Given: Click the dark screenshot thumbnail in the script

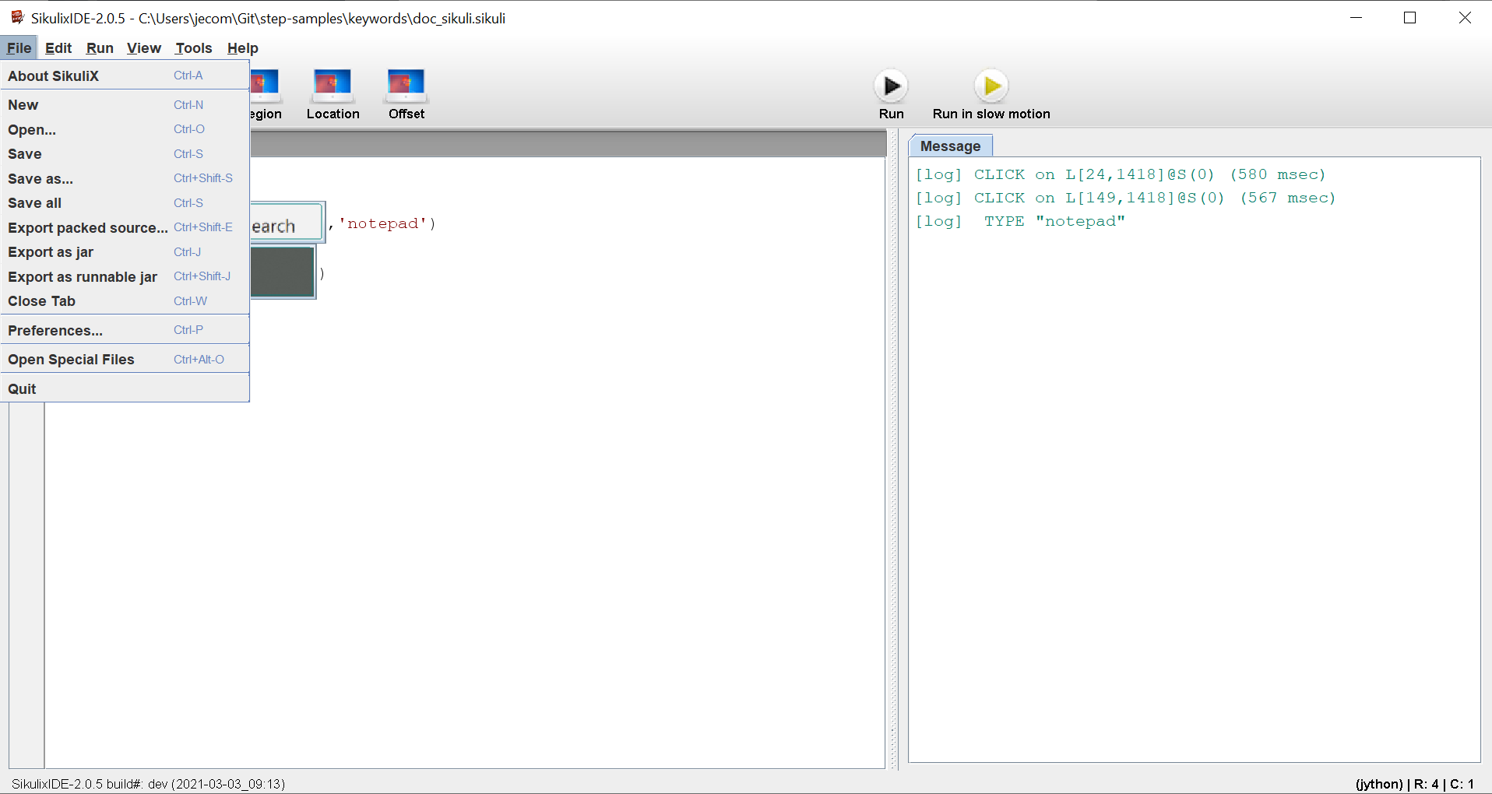Looking at the screenshot, I should point(282,272).
